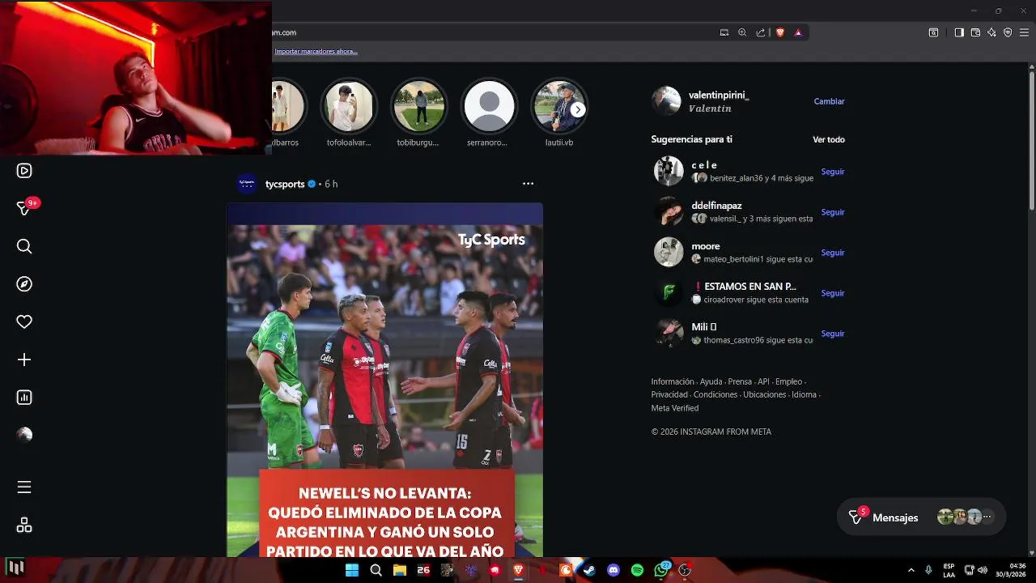Open Brave Shields lion icon
1036x583 pixels.
[780, 32]
